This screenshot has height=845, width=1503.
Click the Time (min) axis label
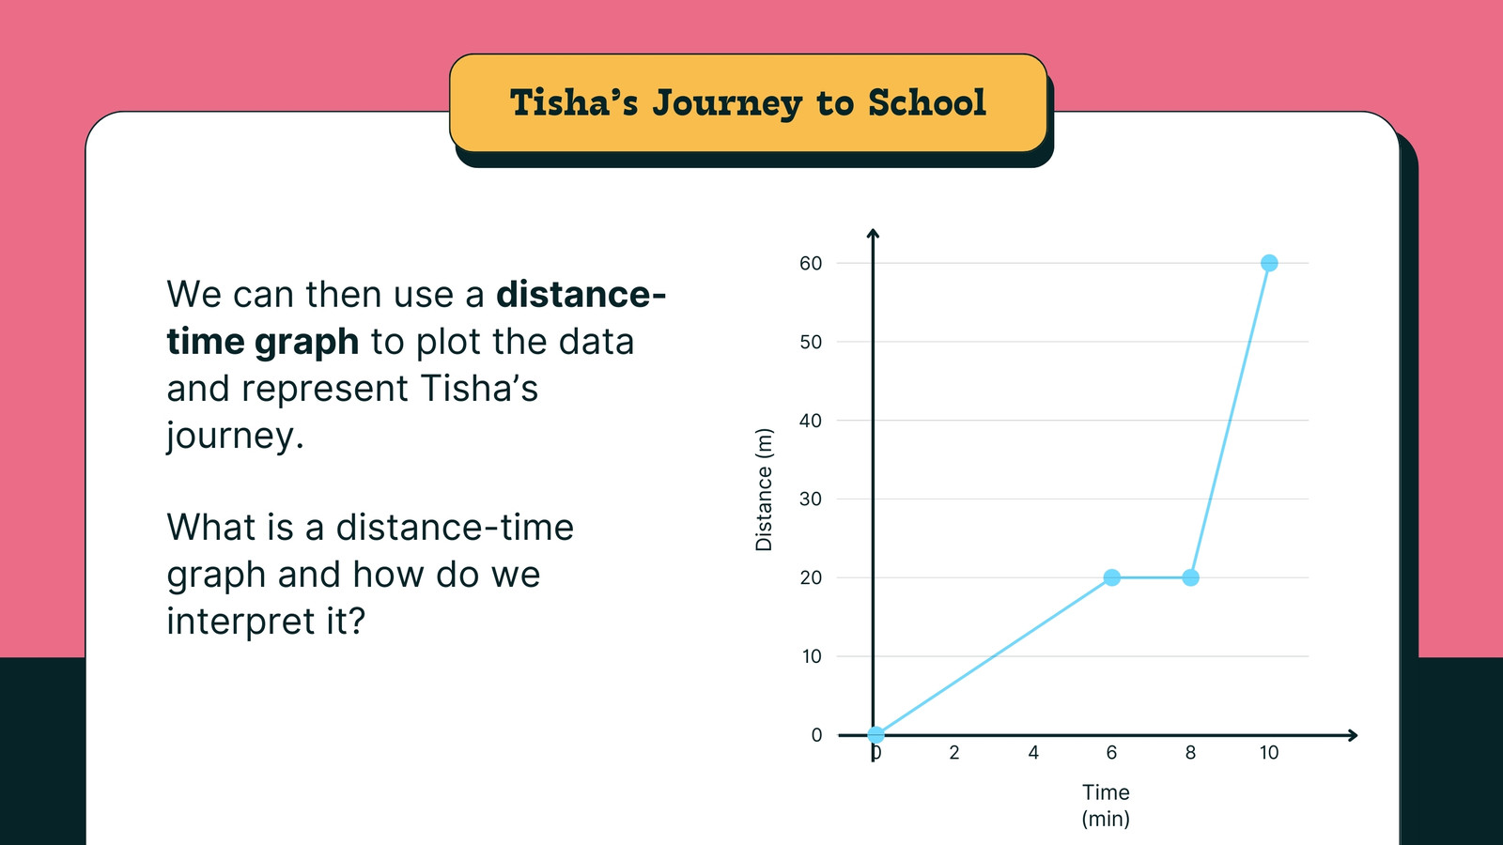coord(1106,805)
